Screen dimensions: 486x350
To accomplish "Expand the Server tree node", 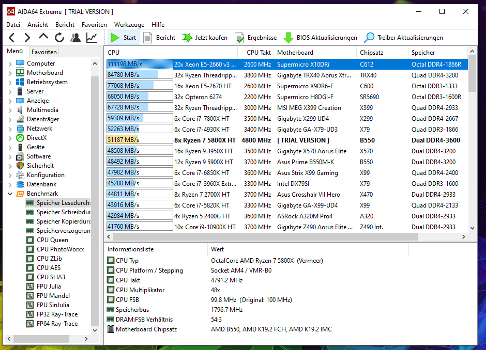I will (10, 91).
